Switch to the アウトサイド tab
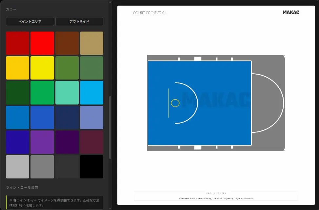 [x=79, y=21]
